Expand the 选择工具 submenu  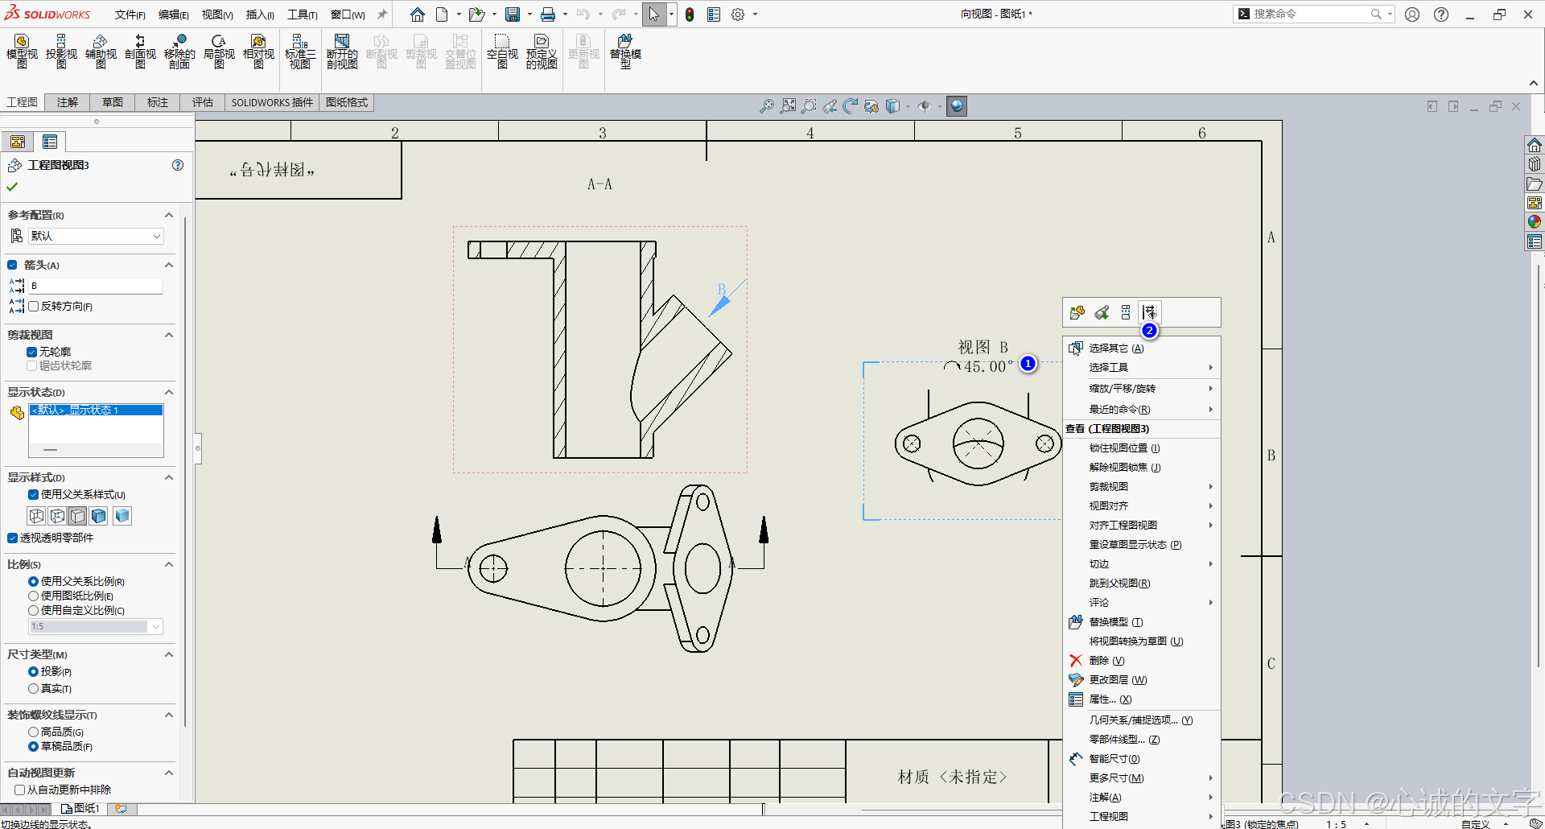[x=1142, y=368]
